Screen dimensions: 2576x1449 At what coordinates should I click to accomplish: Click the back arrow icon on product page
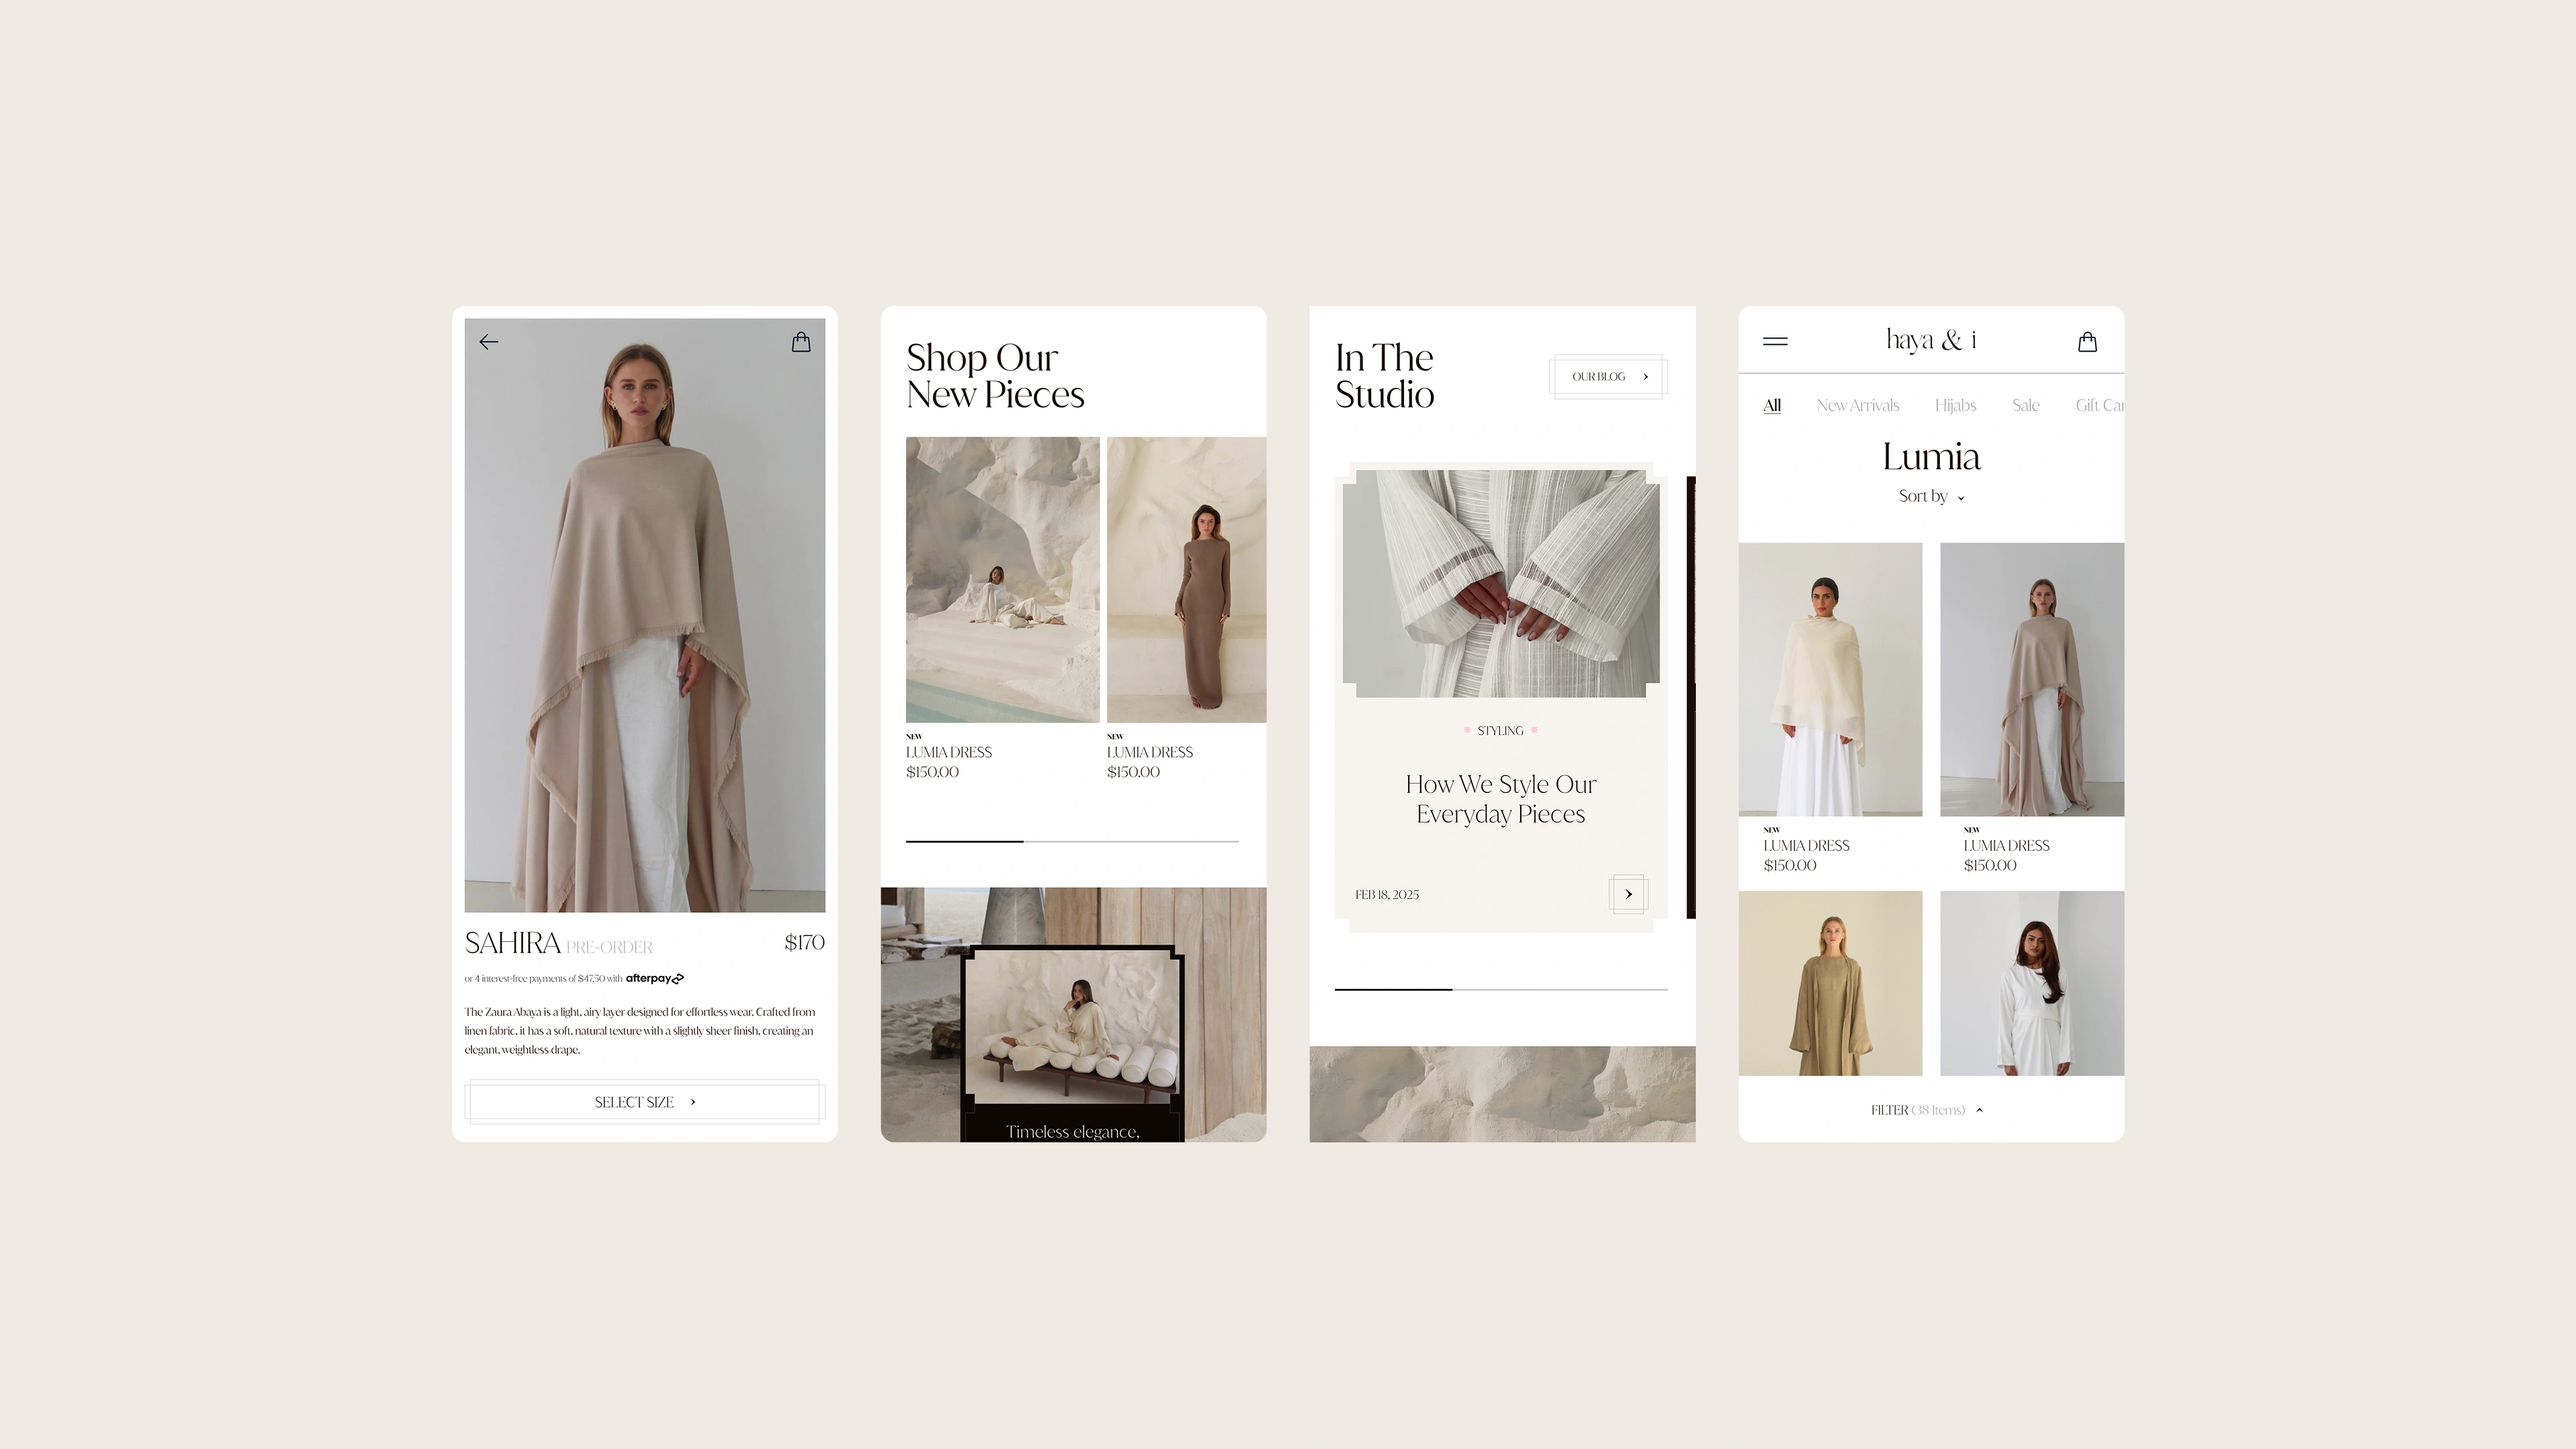click(488, 342)
